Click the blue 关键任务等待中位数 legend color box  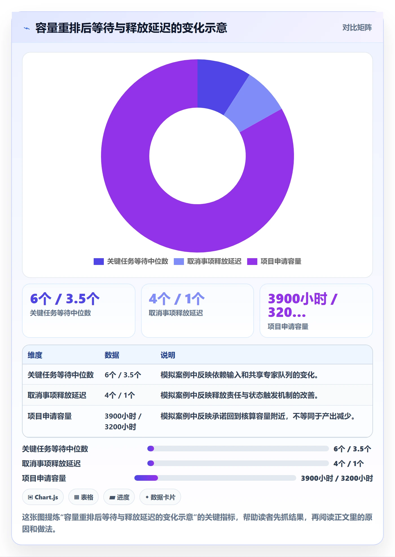coord(98,262)
